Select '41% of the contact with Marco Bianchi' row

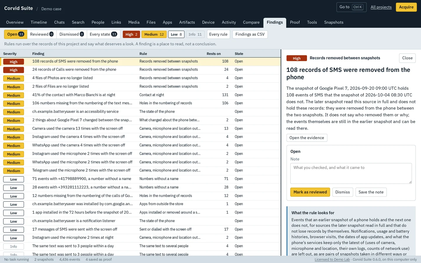pos(140,95)
